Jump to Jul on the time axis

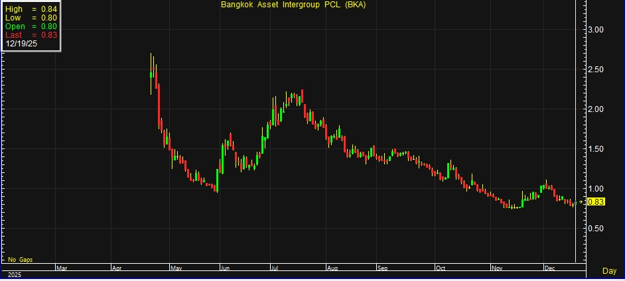[274, 268]
